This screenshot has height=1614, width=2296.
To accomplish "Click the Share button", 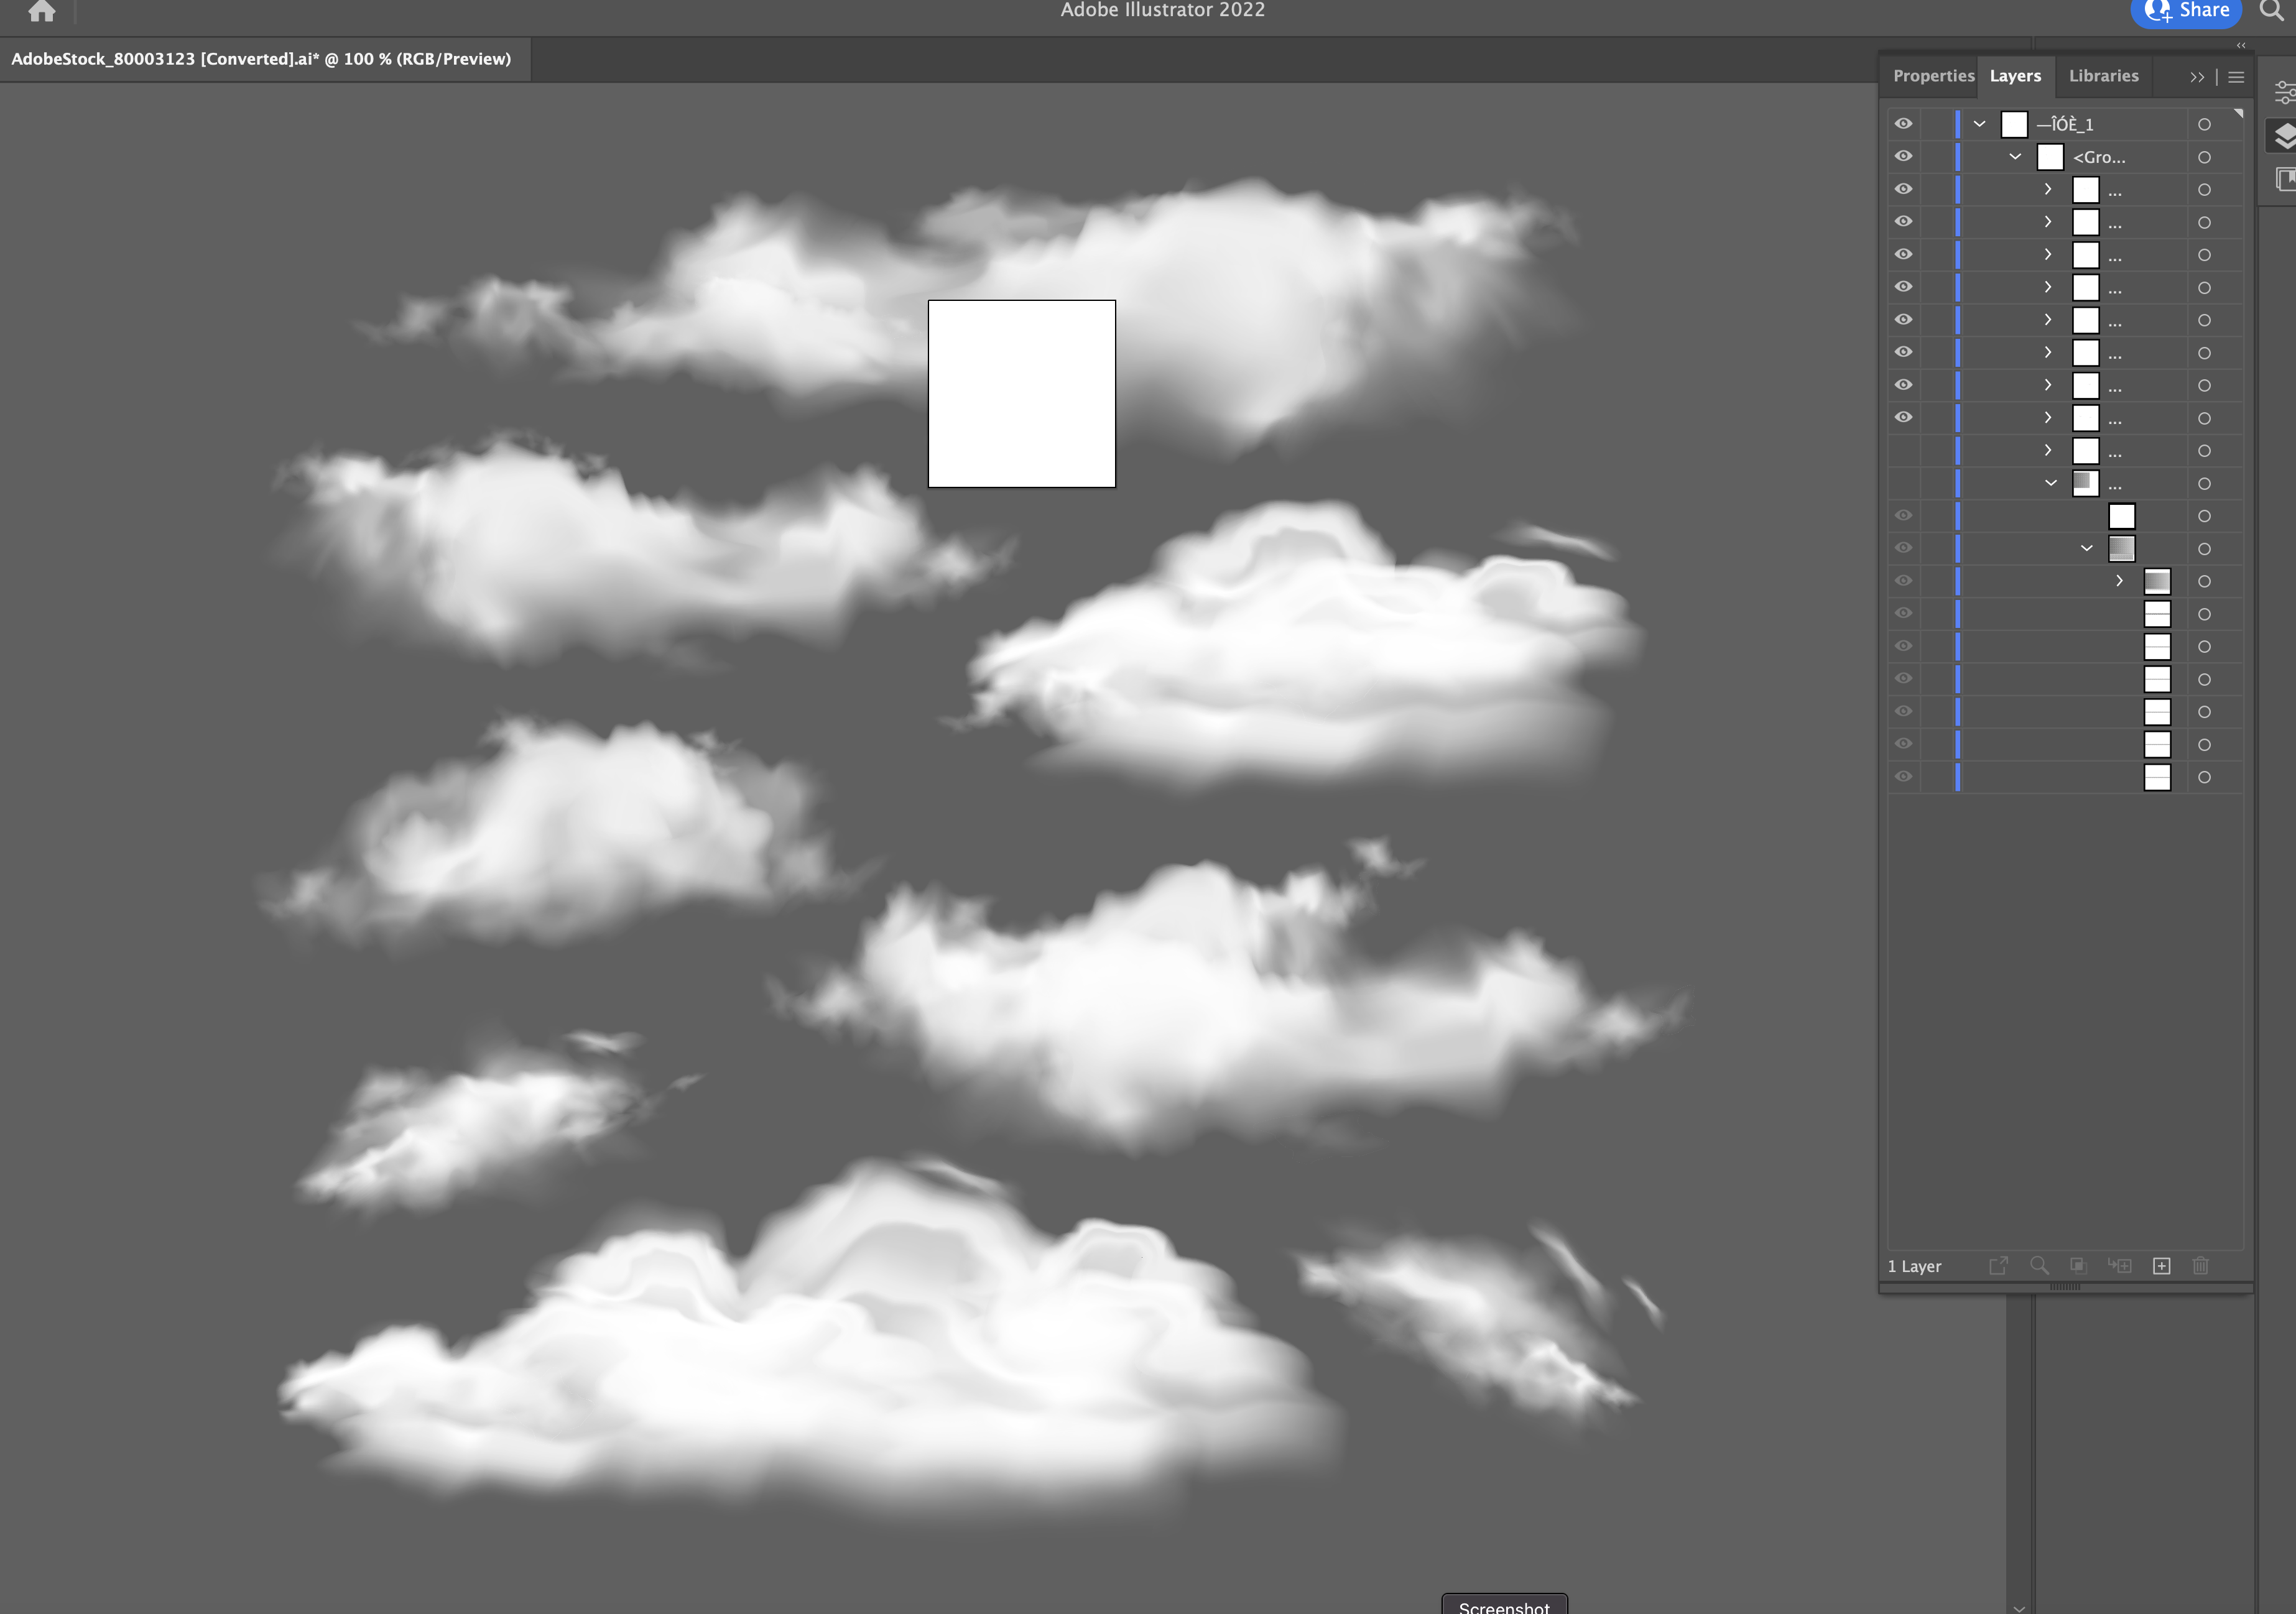I will click(2187, 11).
